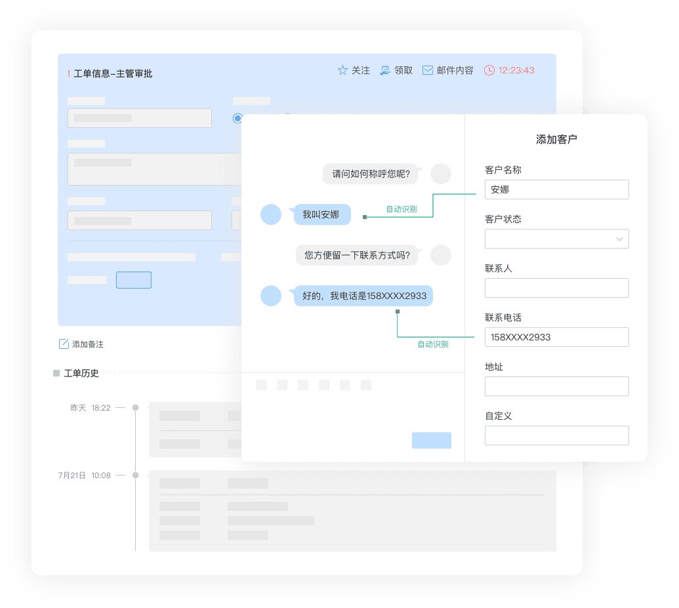Click the 地址 input field
The image size is (679, 608).
pyautogui.click(x=556, y=386)
